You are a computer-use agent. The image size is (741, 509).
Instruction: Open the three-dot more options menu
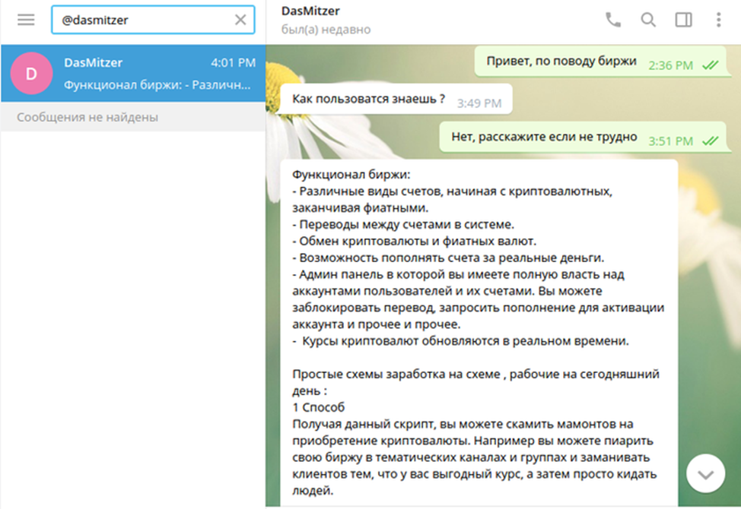(718, 20)
